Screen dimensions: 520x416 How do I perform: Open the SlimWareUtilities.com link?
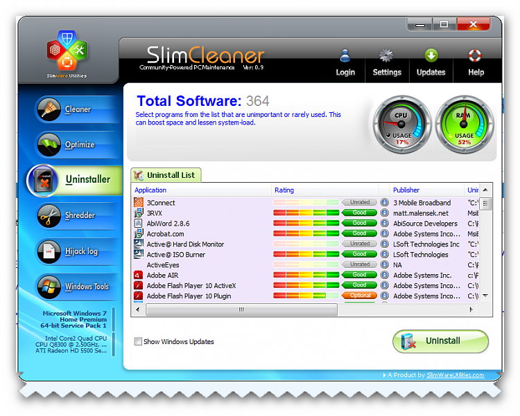(456, 375)
